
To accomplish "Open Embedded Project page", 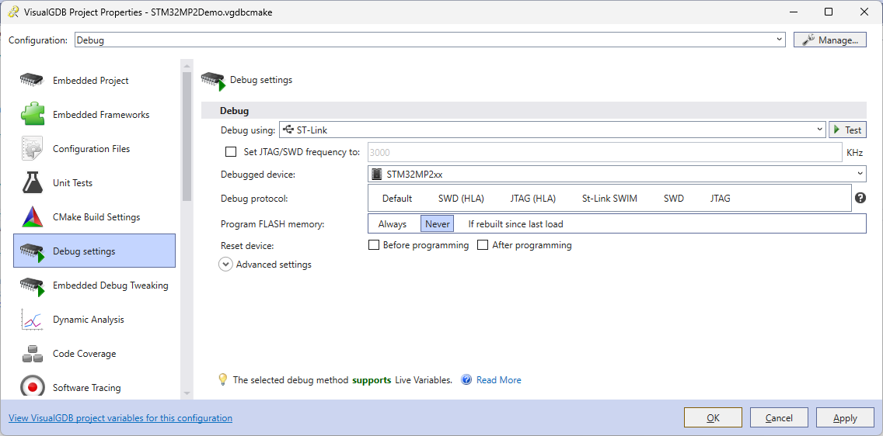I will click(95, 81).
